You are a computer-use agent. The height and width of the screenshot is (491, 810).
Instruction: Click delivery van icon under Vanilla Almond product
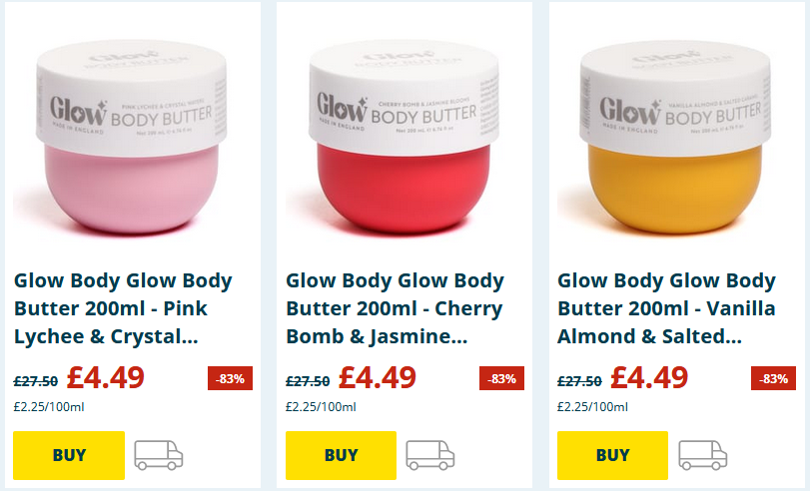[x=702, y=455]
